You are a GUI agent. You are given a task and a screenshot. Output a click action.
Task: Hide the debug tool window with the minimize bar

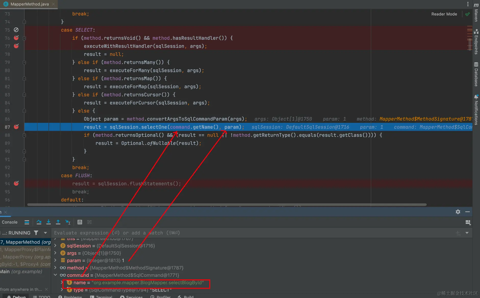pos(468,212)
